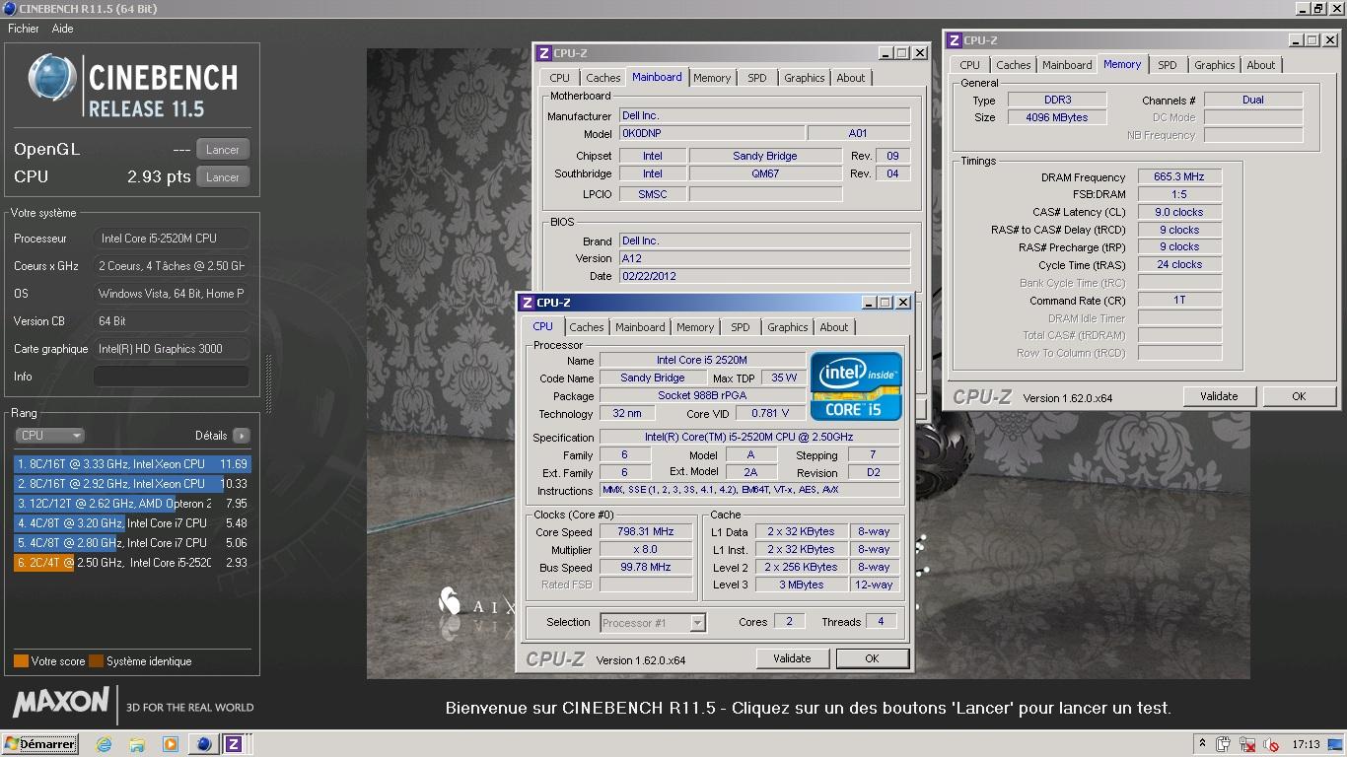Screen dimensions: 1347x757
Task: Click Carte graphique field HD Graphics 3000
Action: tap(172, 349)
